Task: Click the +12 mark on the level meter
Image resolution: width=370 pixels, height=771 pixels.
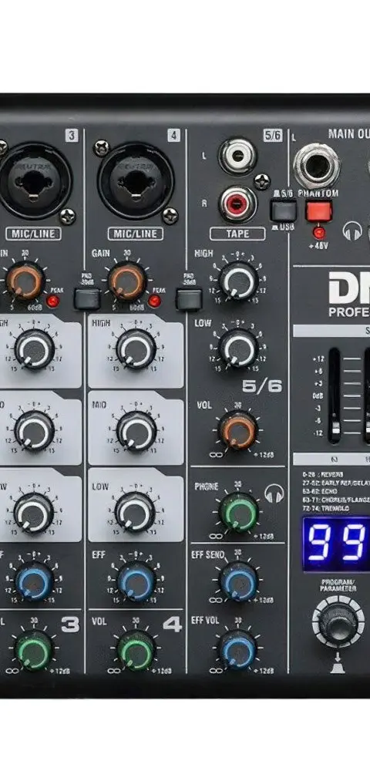Action: 318,359
